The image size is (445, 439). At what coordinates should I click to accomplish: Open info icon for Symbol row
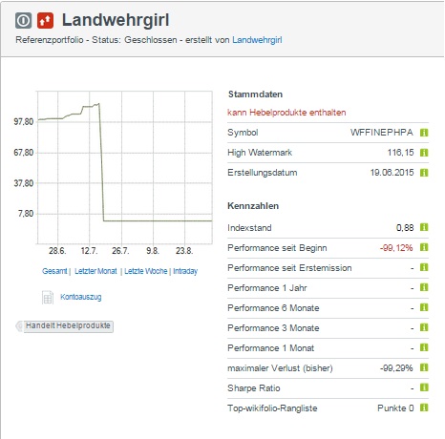coord(424,133)
